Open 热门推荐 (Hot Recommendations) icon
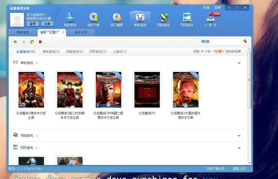Viewport: 278px width, 179px height. click(117, 17)
